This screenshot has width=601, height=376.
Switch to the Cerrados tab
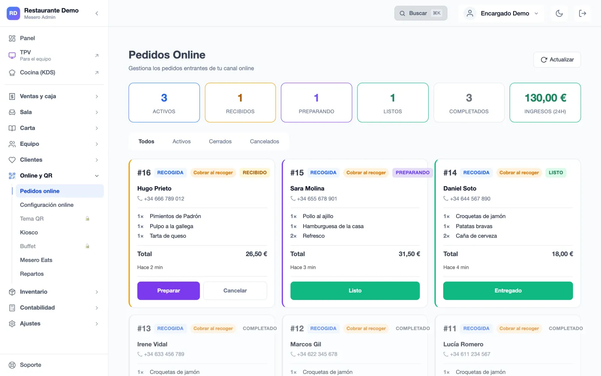(220, 141)
